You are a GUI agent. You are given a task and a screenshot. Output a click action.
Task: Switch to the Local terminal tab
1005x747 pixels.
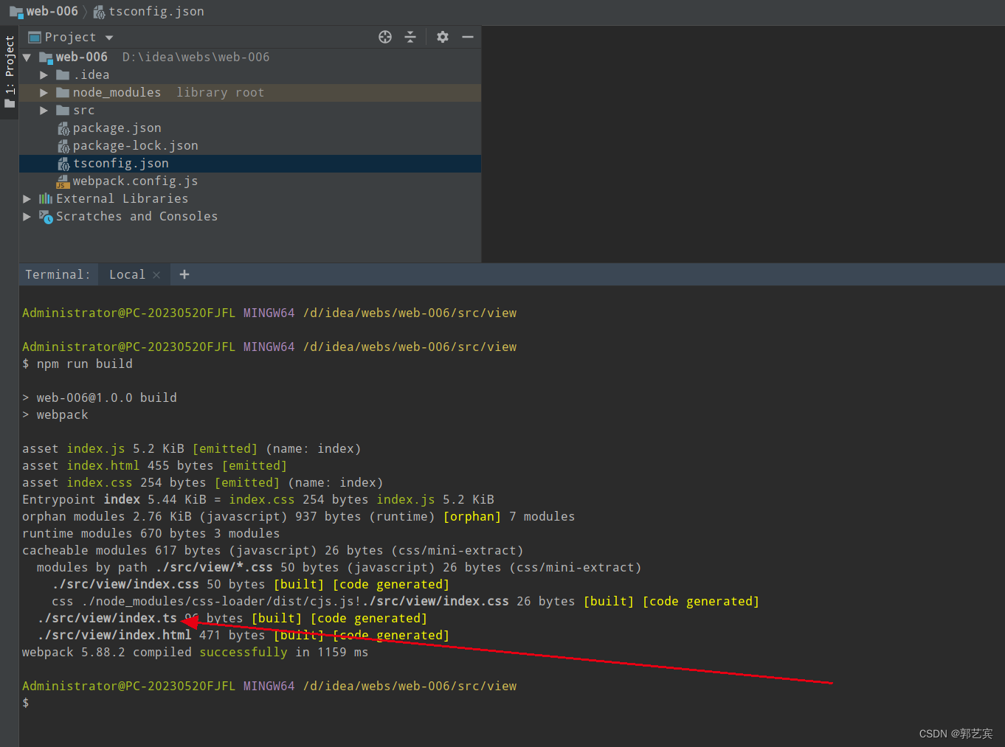pos(126,274)
